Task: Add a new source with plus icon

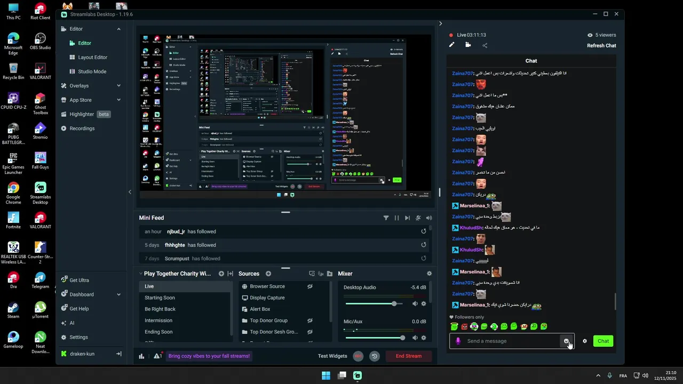Action: pyautogui.click(x=268, y=274)
